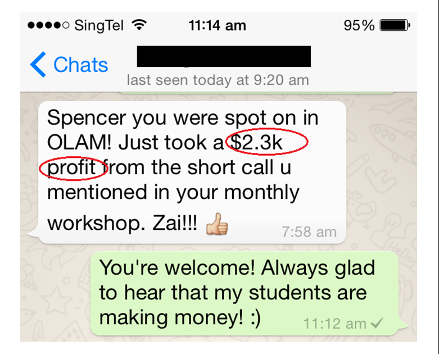Tap the 95% battery percentage

click(x=359, y=25)
